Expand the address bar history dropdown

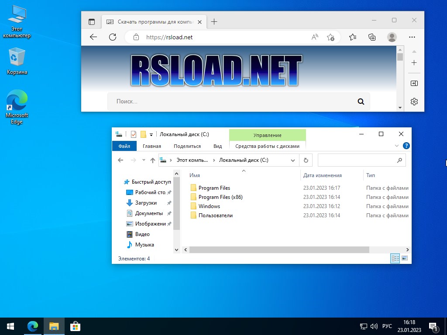(x=293, y=160)
